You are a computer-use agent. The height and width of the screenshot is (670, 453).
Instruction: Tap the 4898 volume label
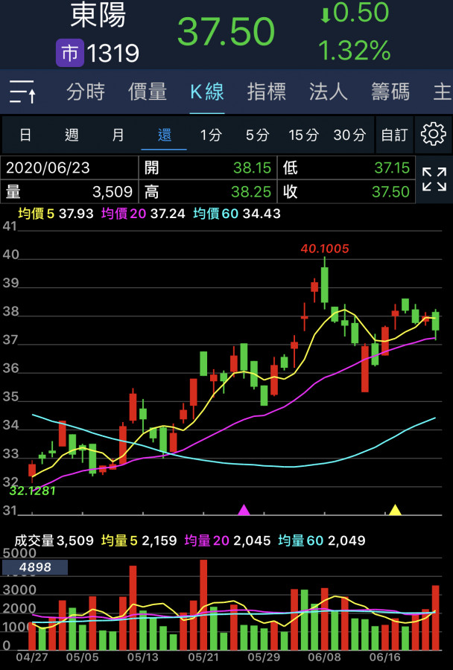35,567
